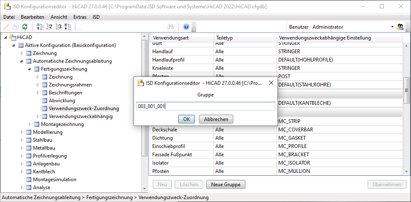Expand the Montagezeichnung node
The height and width of the screenshot is (202, 411).
[30, 124]
